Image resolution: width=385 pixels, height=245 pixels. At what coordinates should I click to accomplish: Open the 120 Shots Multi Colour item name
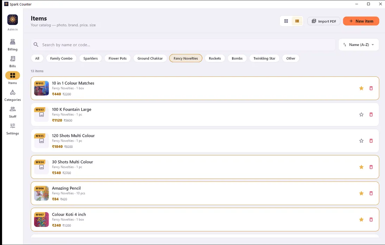tap(73, 136)
